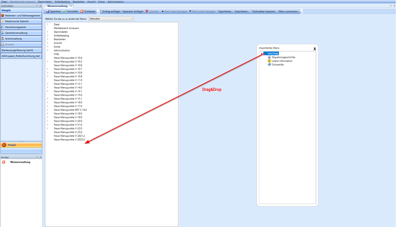Expand the Artikelkatalog tree node
396x227 pixels.
tap(48, 36)
